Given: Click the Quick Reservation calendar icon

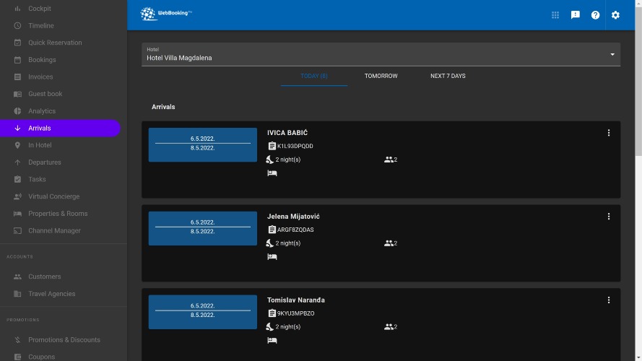Looking at the screenshot, I should (17, 43).
